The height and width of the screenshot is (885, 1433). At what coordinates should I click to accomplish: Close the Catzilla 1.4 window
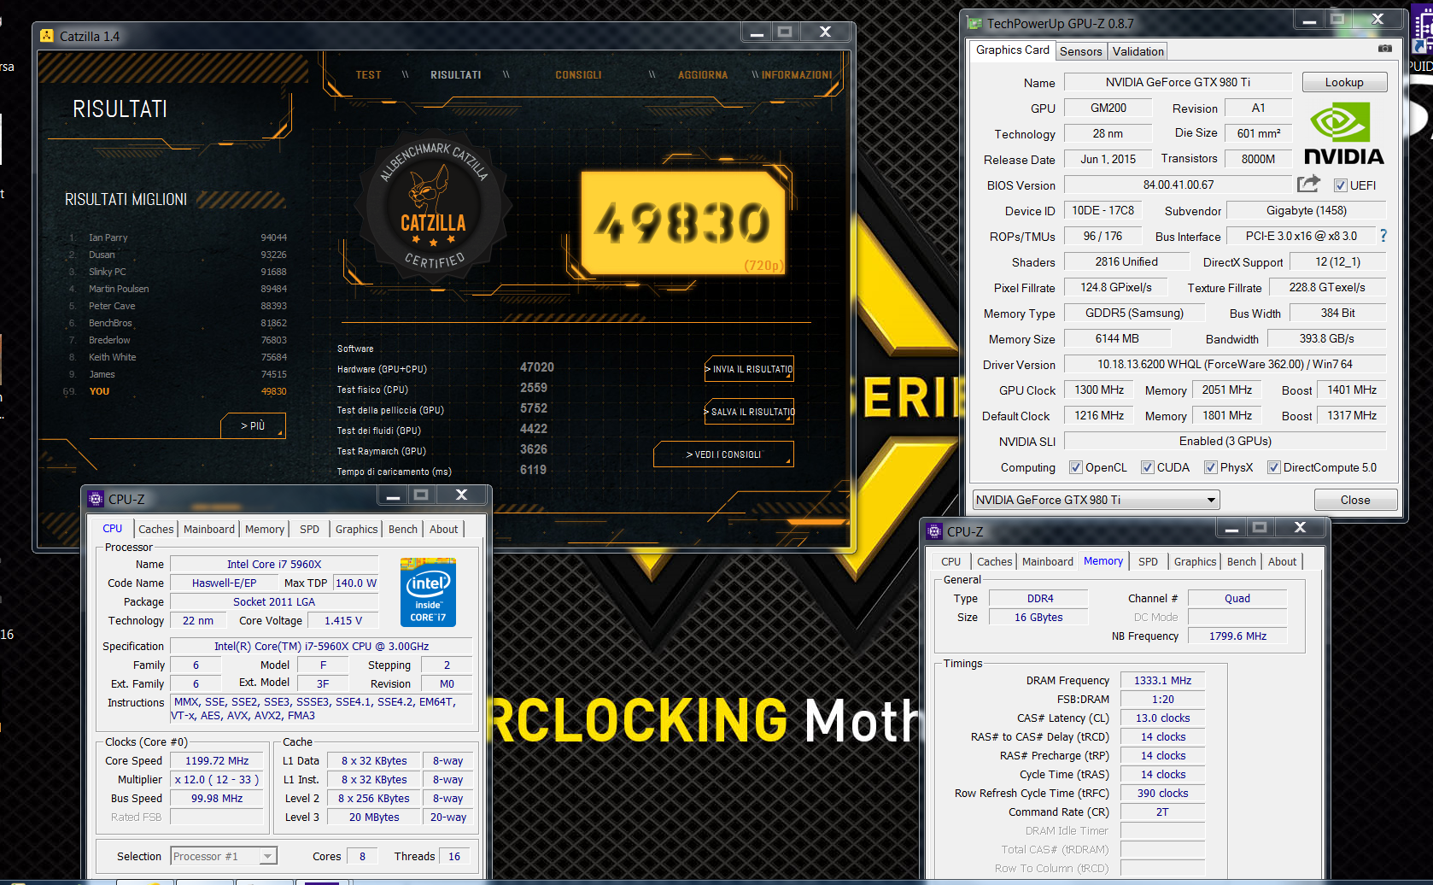click(825, 32)
